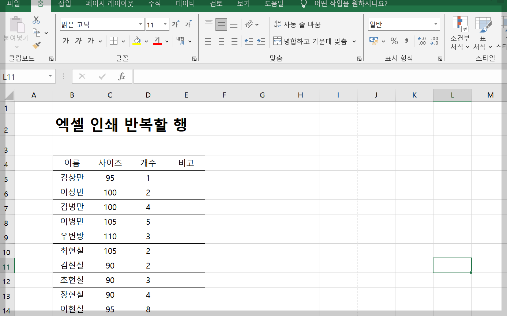Screen dimensions: 507x316
Task: Click the formula bar cancel X icon
Action: 82,76
